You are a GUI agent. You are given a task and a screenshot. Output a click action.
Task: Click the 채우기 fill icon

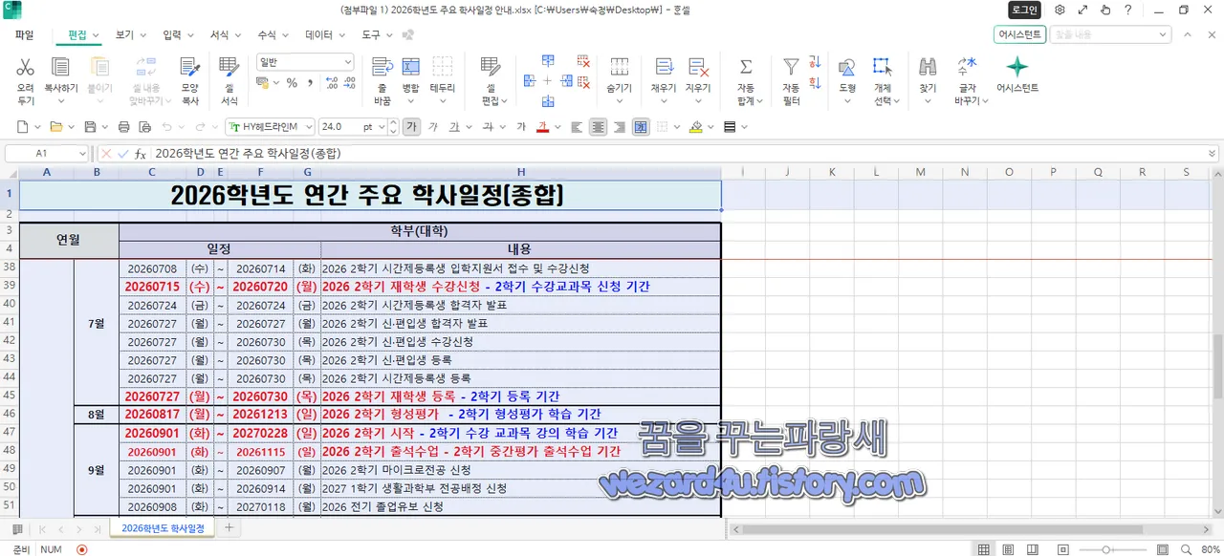coord(664,68)
